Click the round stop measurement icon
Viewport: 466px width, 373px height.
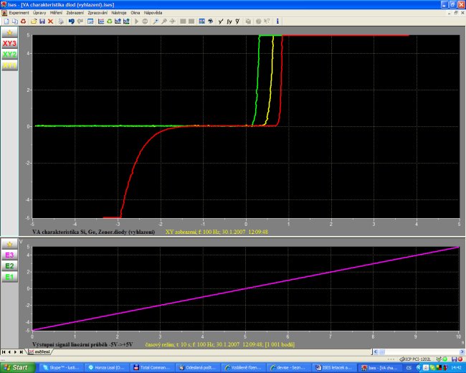coord(145,22)
